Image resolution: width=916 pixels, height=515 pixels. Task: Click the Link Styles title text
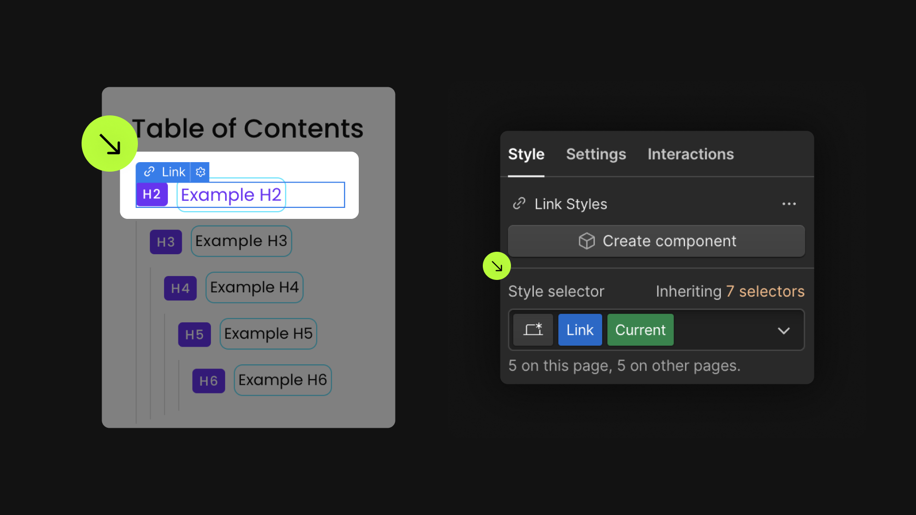[571, 204]
